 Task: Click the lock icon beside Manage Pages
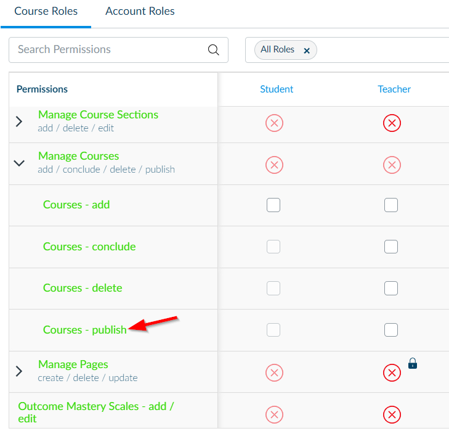pos(413,364)
